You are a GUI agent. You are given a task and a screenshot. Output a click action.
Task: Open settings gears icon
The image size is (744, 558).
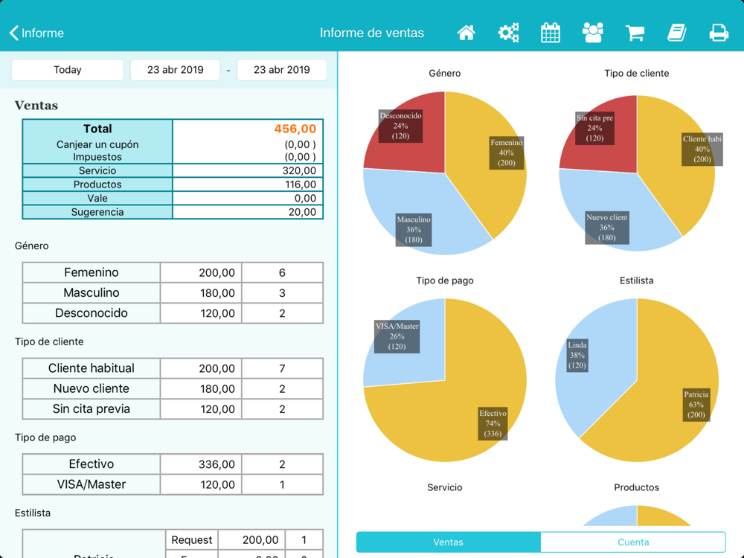point(508,33)
